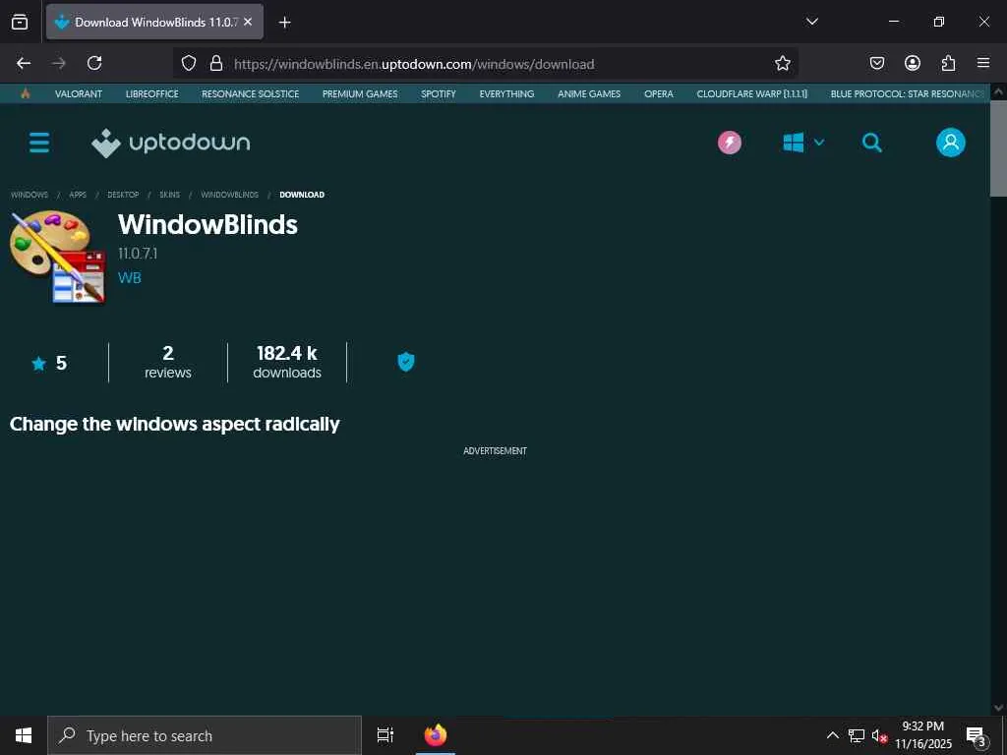Click the page vertical scrollbar thumb
Image resolution: width=1007 pixels, height=755 pixels.
coord(998,148)
